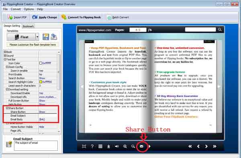This screenshot has width=241, height=158.
Task: Select the Home Button Visible row
Action: pos(30,127)
